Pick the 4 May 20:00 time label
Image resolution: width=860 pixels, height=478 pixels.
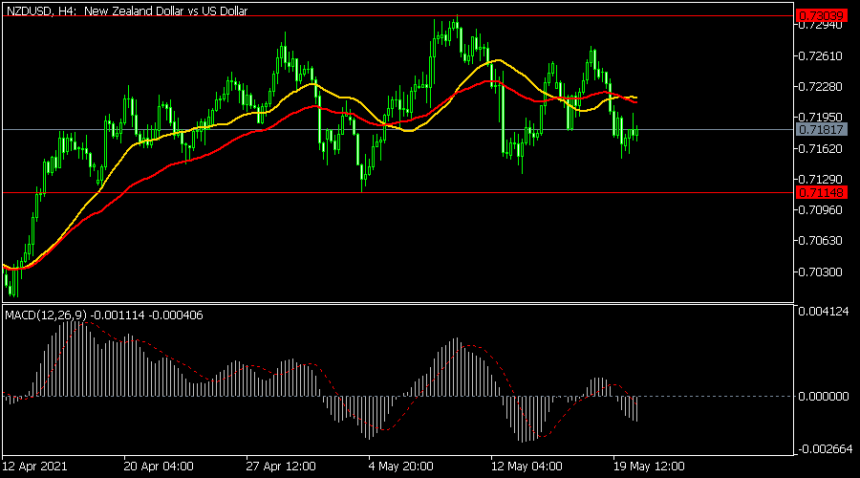point(403,467)
